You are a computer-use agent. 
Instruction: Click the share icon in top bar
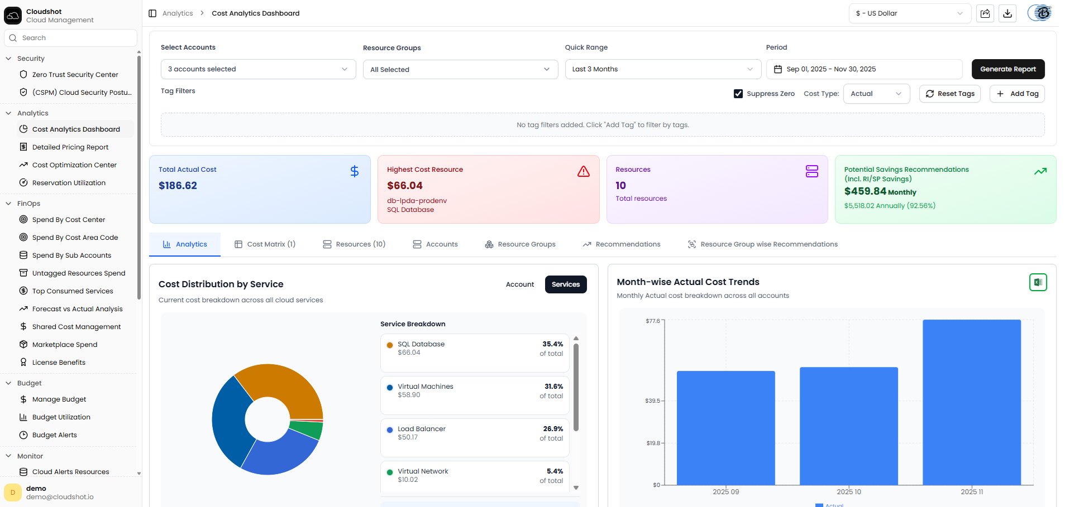click(985, 13)
